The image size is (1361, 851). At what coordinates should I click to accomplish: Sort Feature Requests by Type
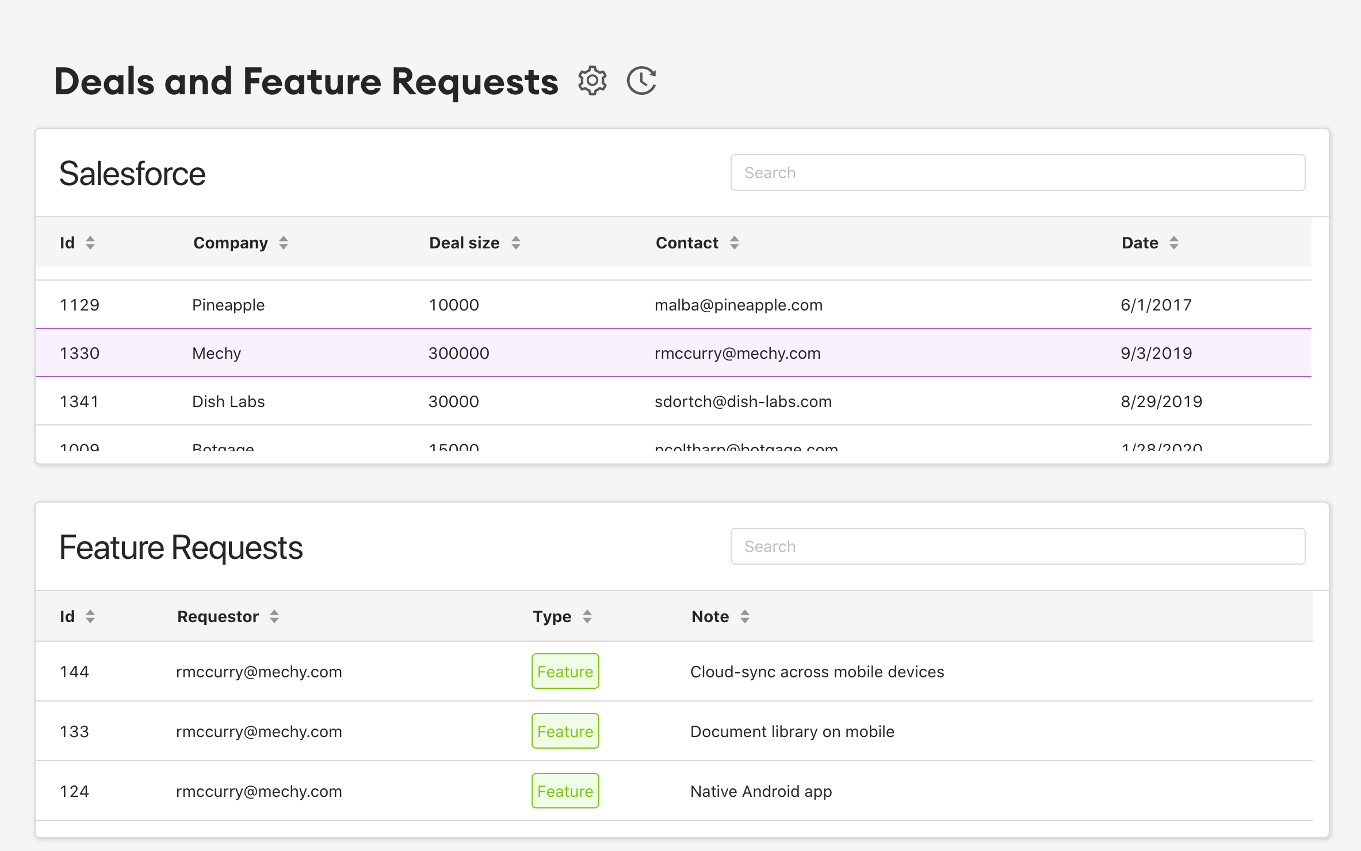tap(587, 616)
